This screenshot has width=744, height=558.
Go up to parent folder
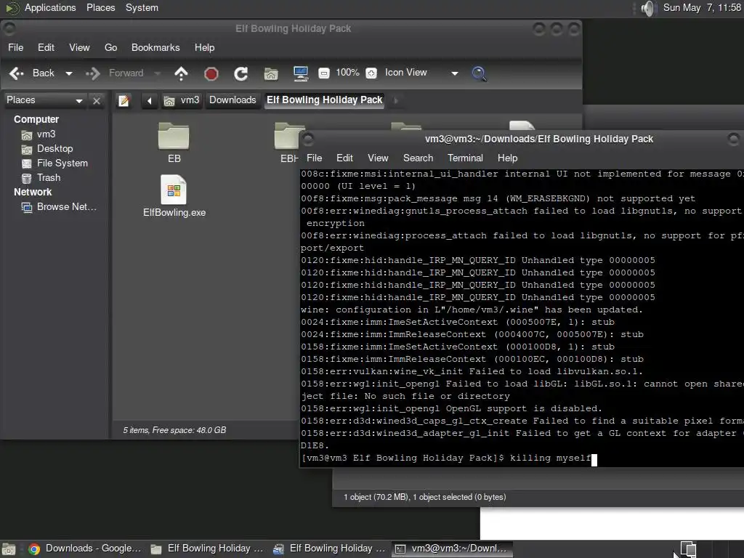(x=181, y=73)
